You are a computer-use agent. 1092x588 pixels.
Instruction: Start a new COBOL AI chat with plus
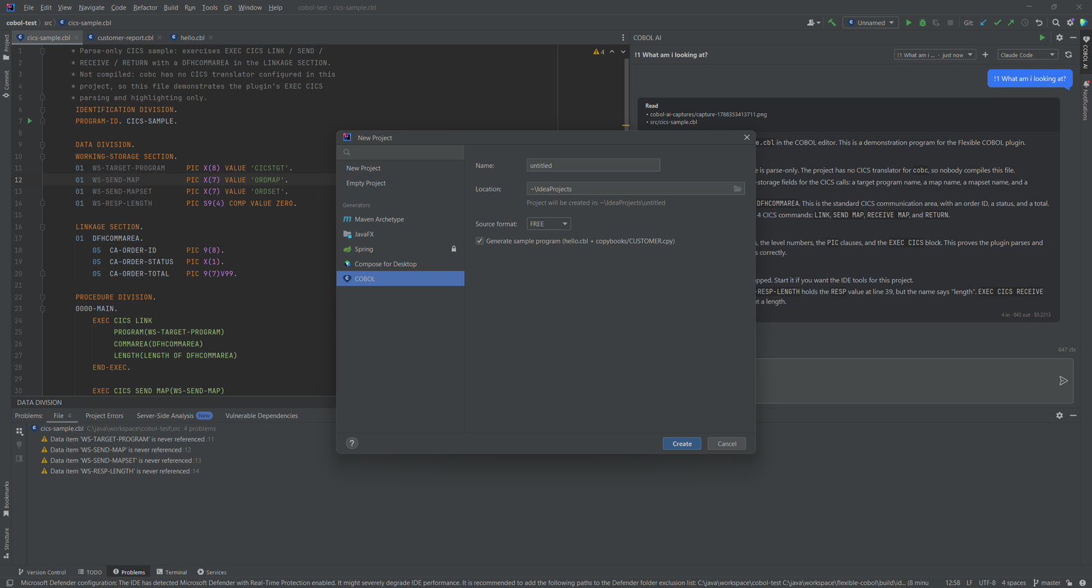(x=985, y=55)
